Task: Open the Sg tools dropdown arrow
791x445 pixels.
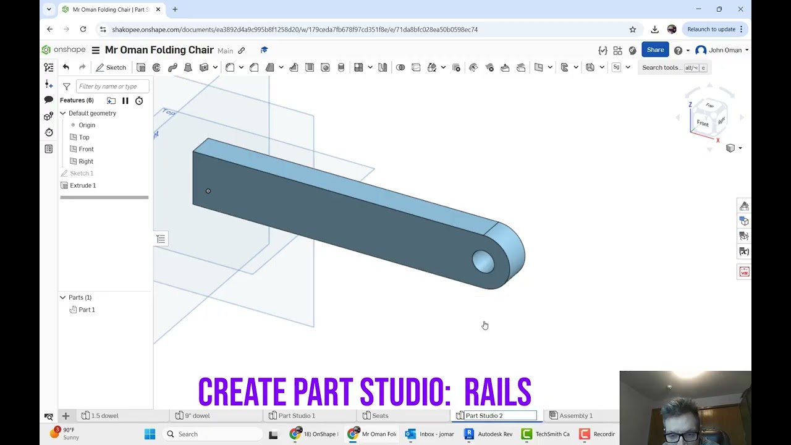Action: (628, 67)
